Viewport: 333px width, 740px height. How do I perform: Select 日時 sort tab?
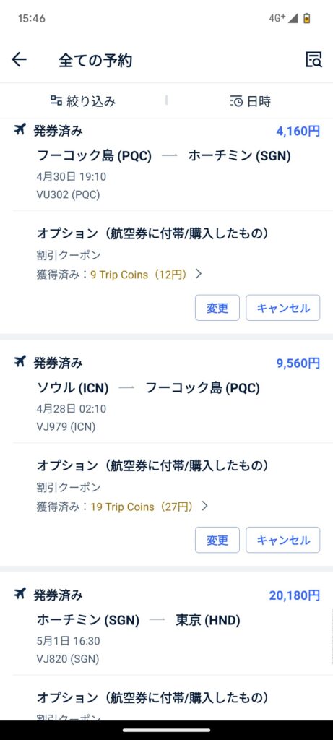click(x=250, y=101)
